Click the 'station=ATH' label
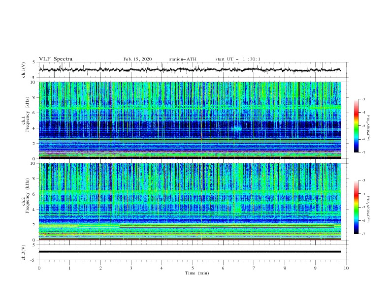The width and height of the screenshot is (390, 301). click(183, 59)
